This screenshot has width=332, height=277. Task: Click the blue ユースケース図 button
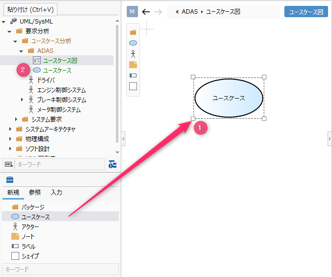[x=306, y=12]
